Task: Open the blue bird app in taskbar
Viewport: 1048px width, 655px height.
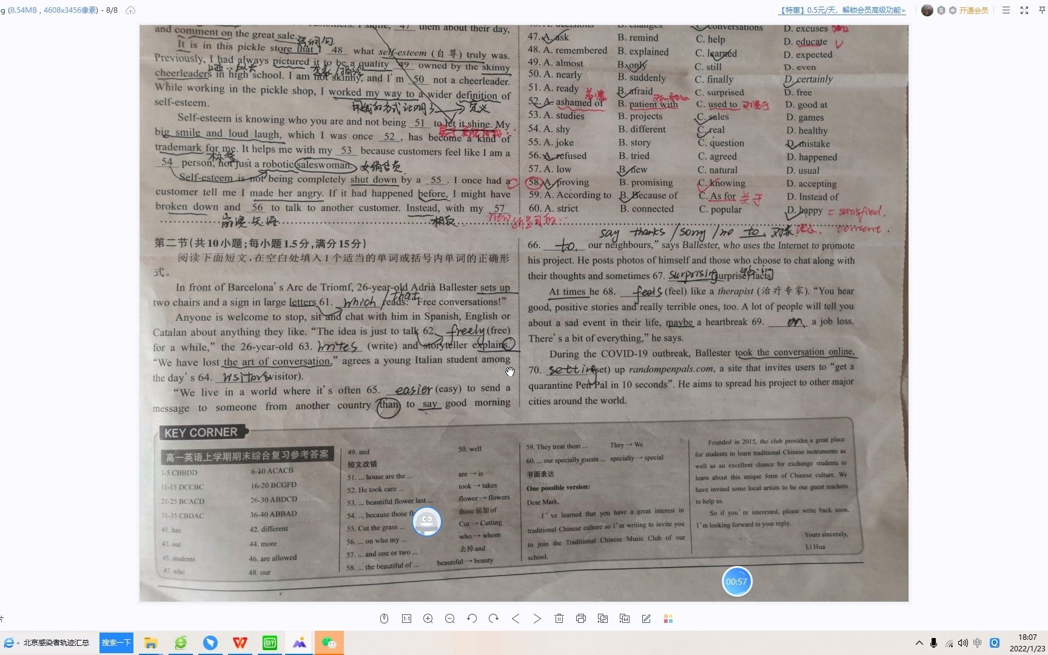Action: [x=210, y=643]
